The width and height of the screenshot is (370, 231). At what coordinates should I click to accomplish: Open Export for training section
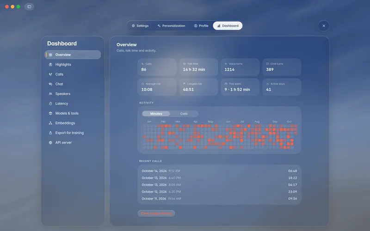pyautogui.click(x=73, y=133)
